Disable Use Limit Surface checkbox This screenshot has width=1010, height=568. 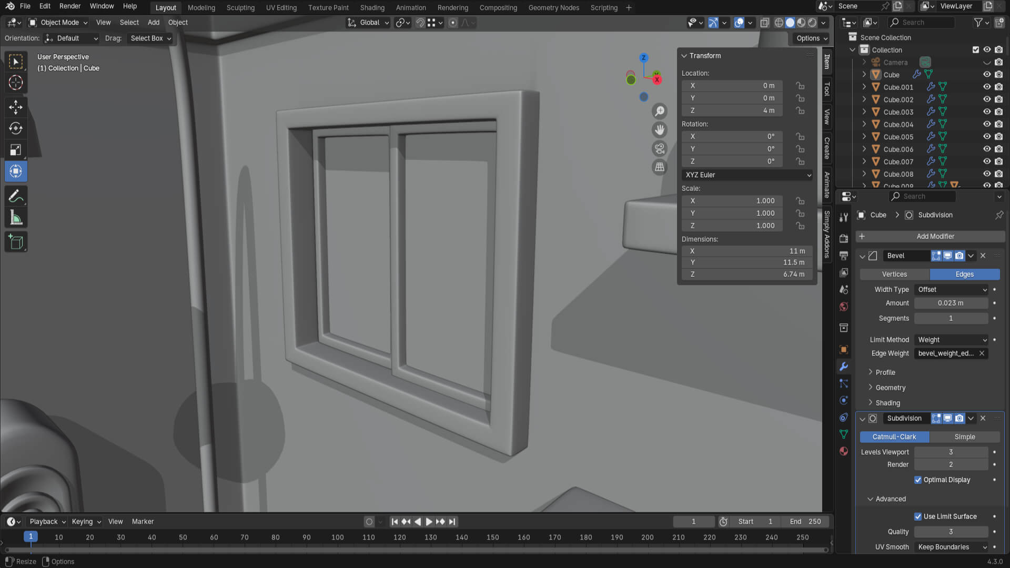point(918,516)
